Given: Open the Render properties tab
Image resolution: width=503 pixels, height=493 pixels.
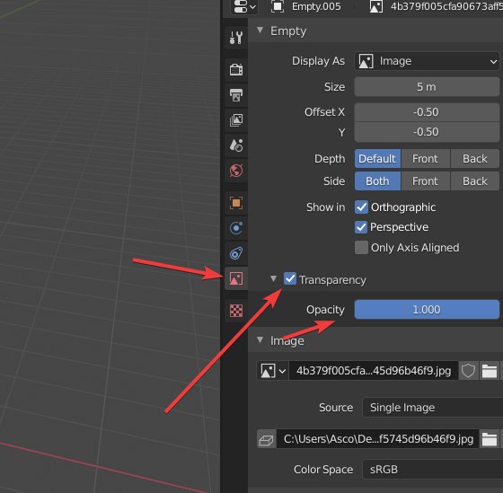Looking at the screenshot, I should [x=236, y=69].
